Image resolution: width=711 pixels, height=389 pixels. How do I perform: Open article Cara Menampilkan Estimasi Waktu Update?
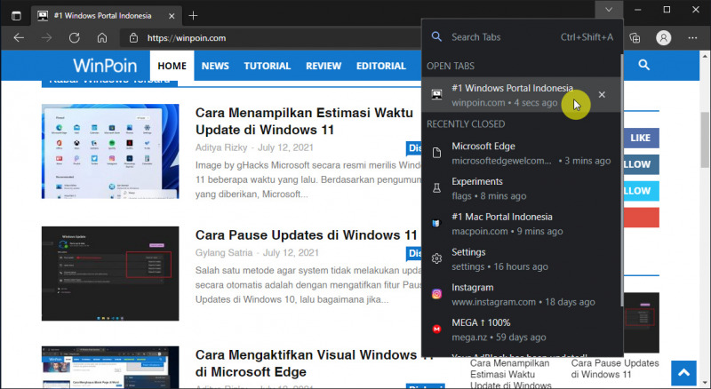pos(304,121)
